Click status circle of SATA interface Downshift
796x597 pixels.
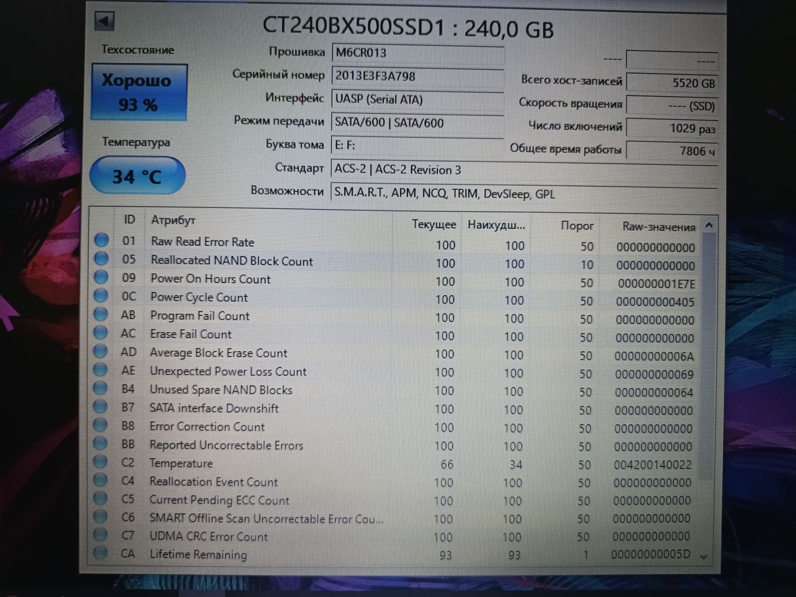[x=100, y=406]
